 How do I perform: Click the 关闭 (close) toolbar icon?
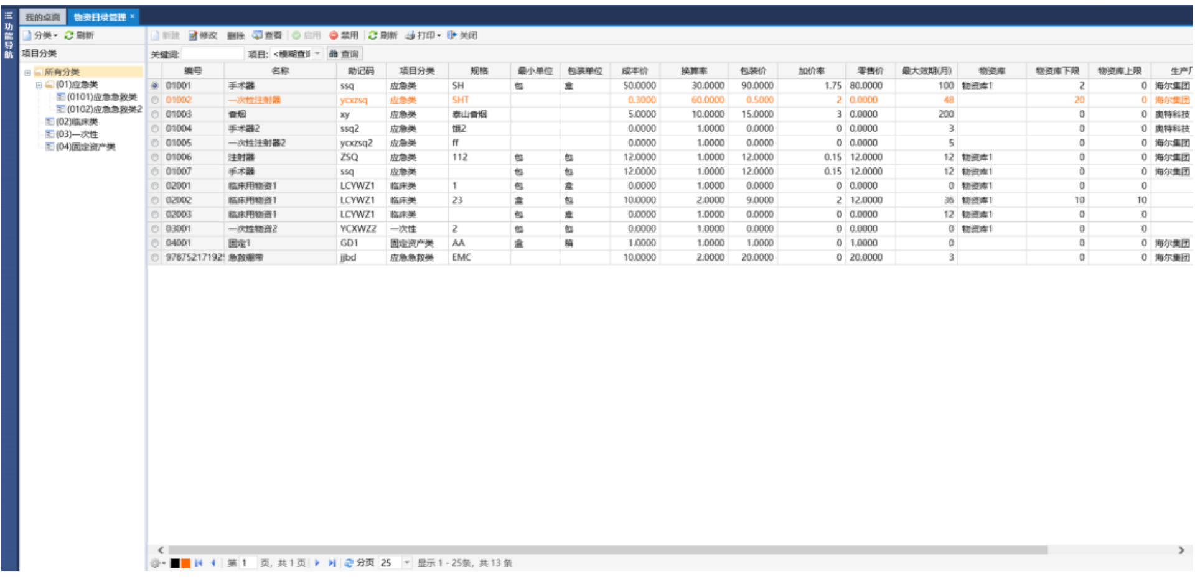coord(452,35)
